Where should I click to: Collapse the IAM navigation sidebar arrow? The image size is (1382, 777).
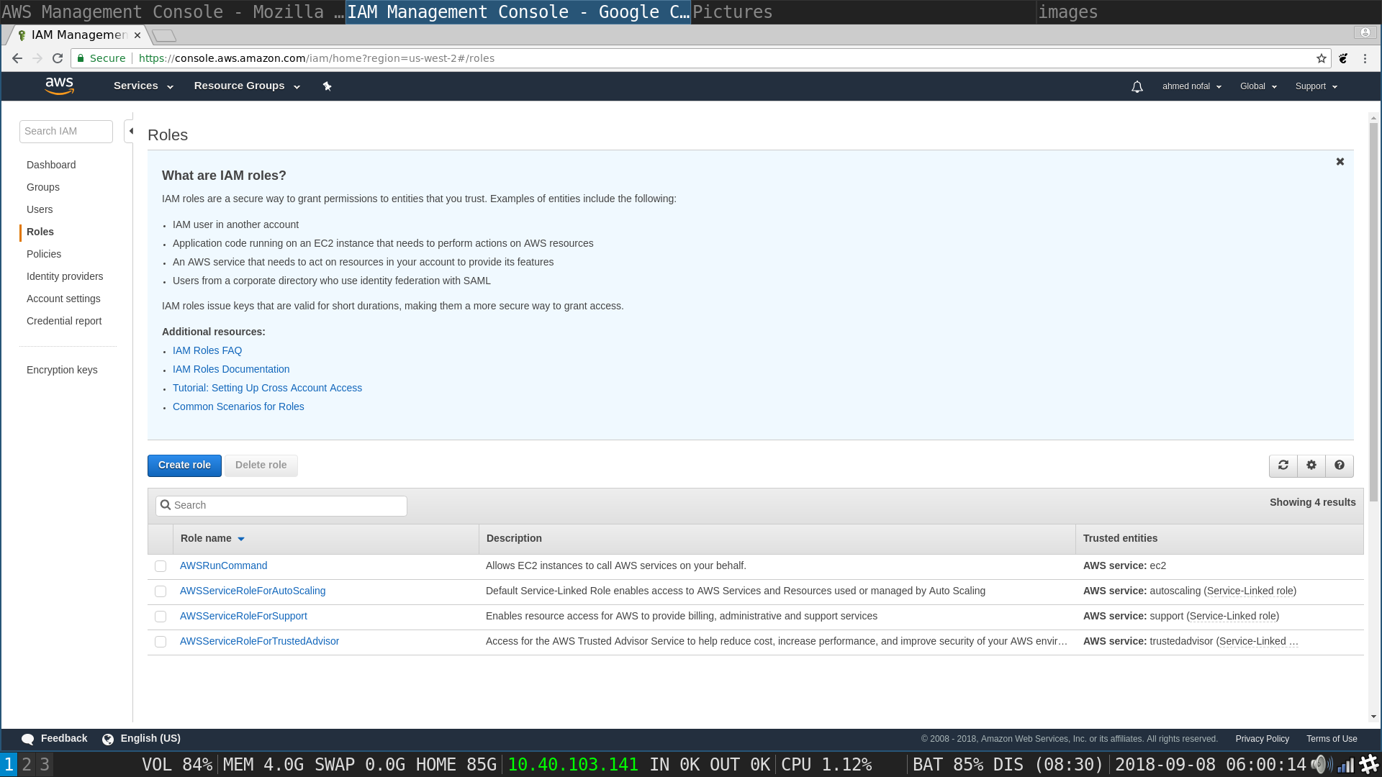(x=130, y=131)
